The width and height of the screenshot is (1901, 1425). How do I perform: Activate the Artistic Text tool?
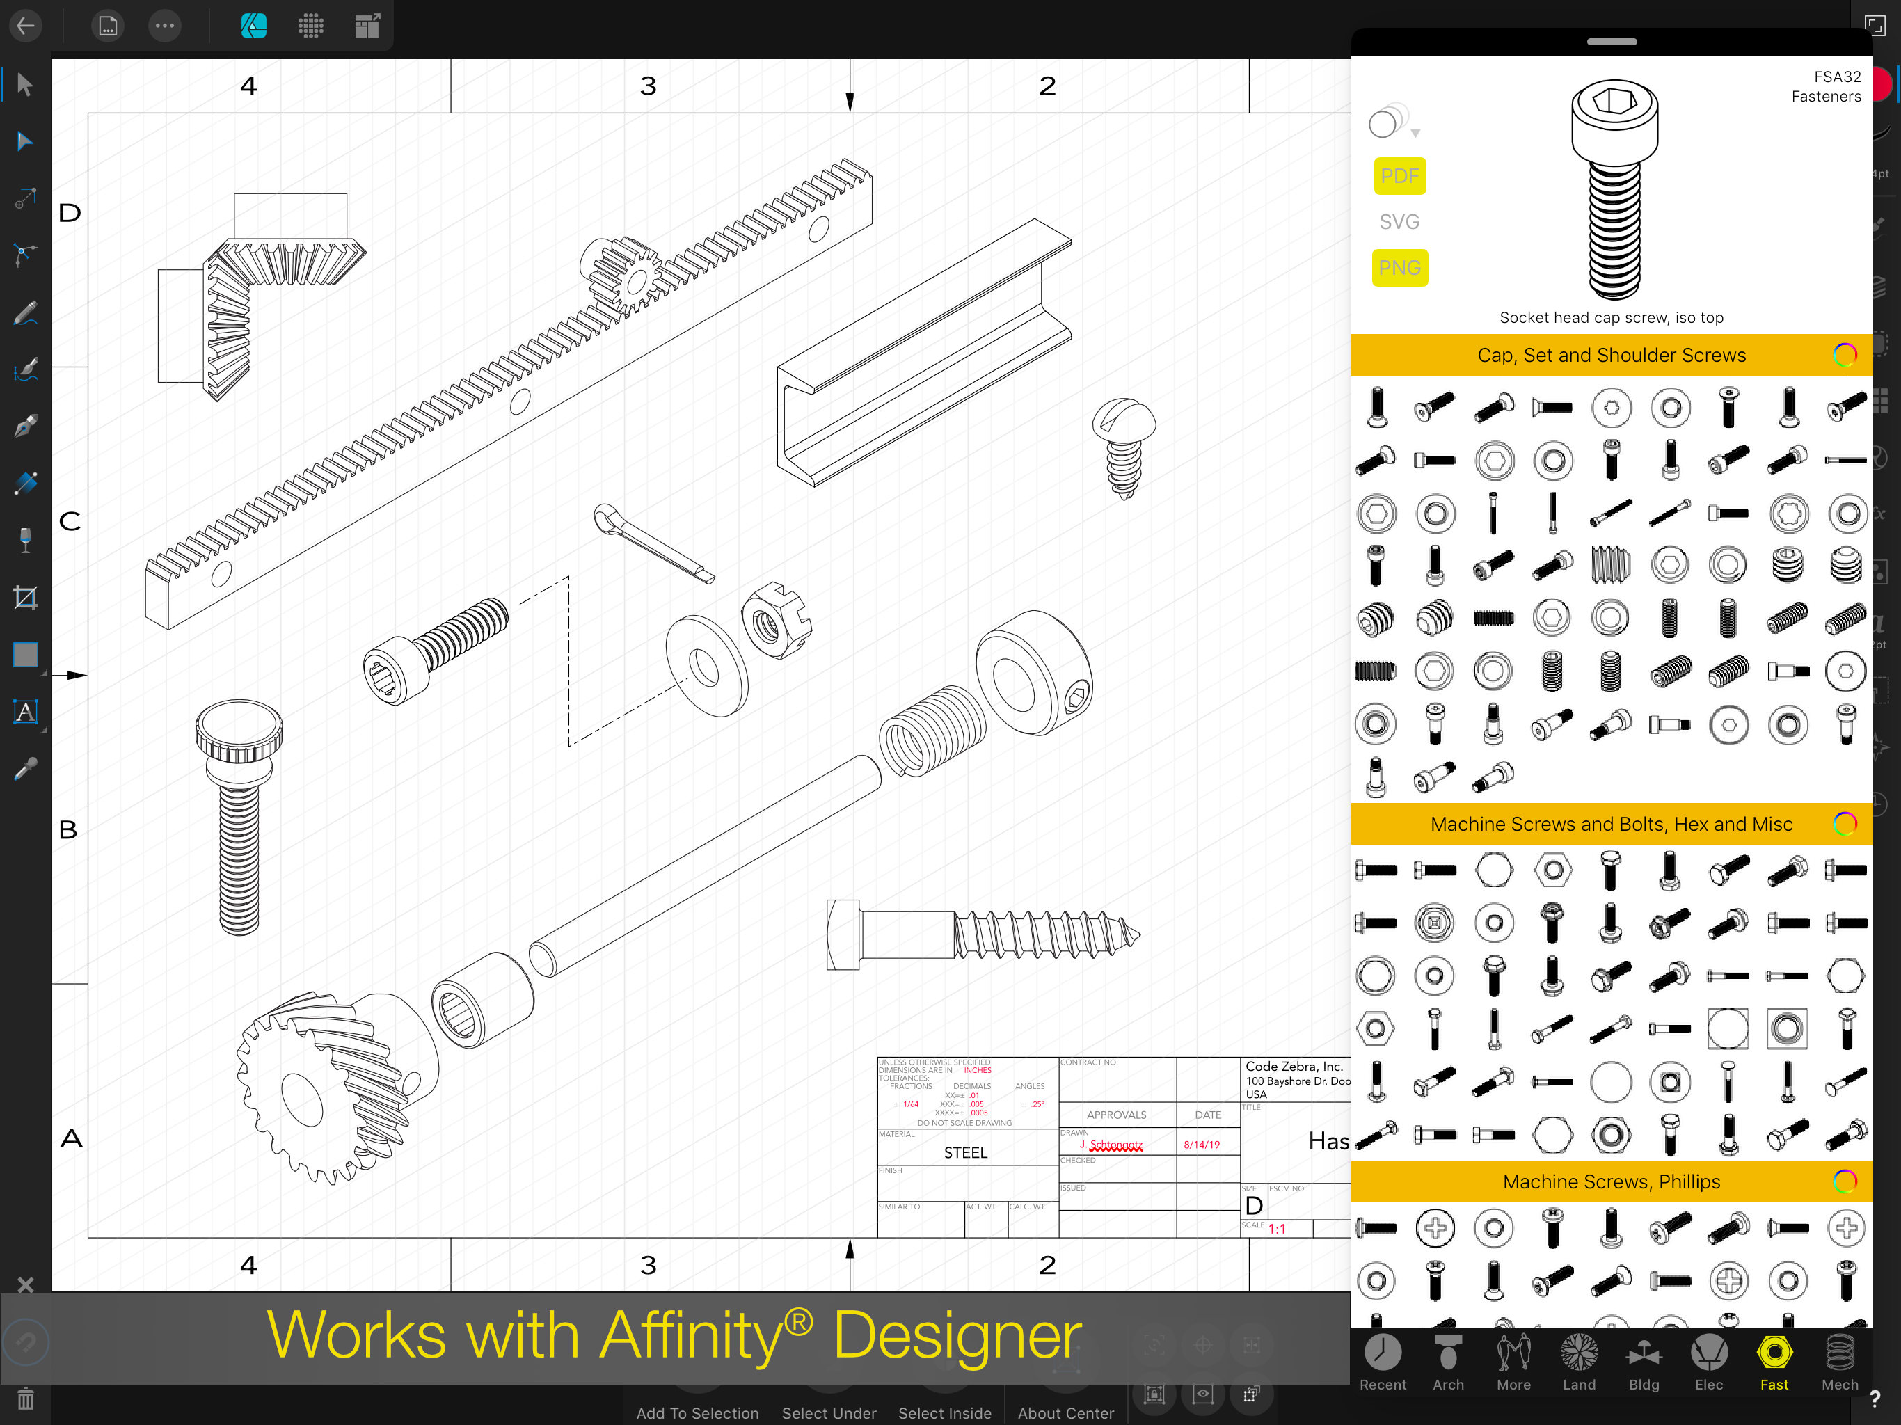pos(25,712)
